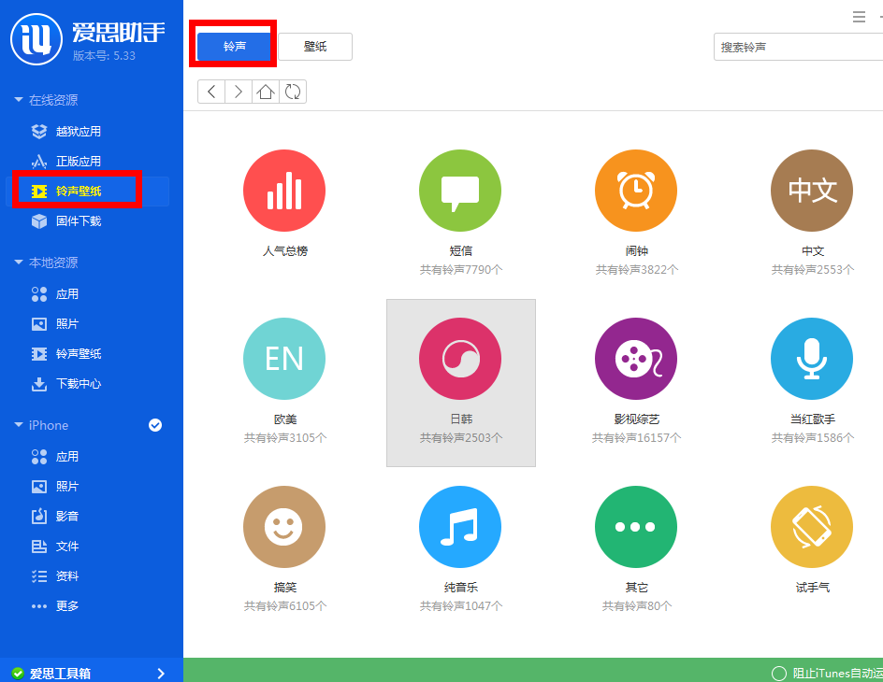
Task: Switch to the 壁纸 wallpaper tab
Action: (315, 46)
